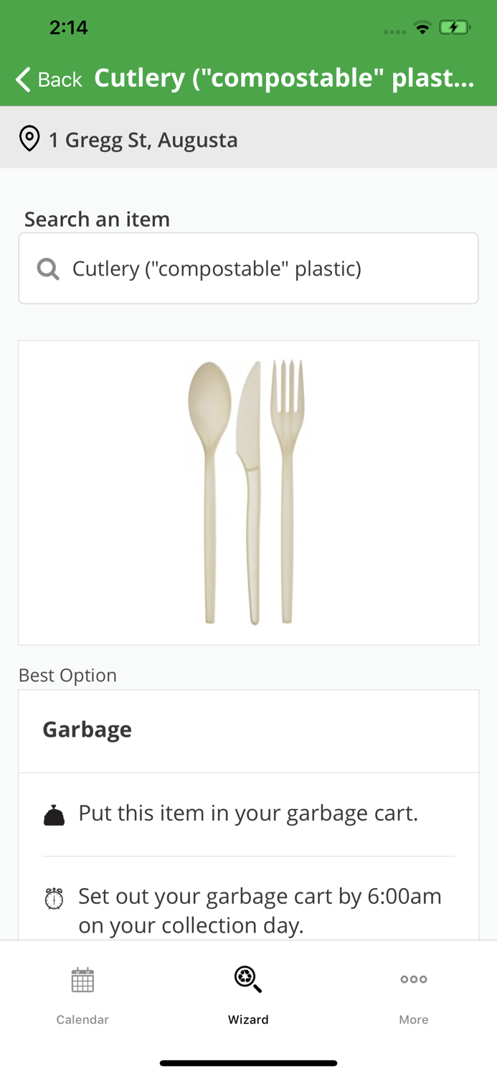The image size is (497, 1076).
Task: Open the Calendar tab icon
Action: coord(82,980)
